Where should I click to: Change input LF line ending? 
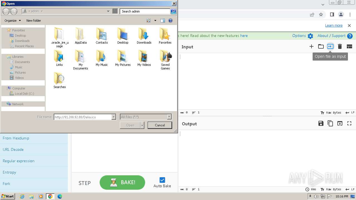pos(350,112)
